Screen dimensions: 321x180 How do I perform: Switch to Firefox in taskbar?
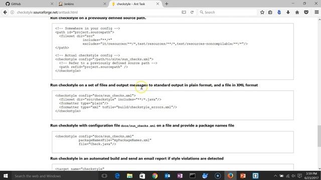tap(230, 175)
